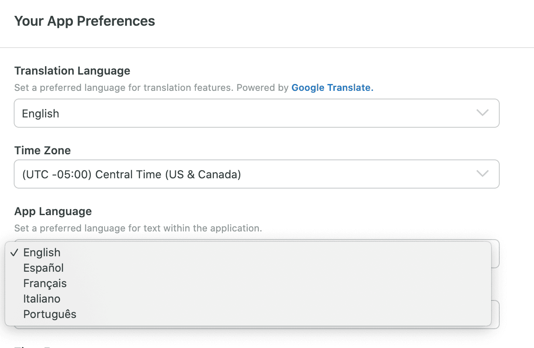Click the partially hidden field below language menu

click(495, 315)
